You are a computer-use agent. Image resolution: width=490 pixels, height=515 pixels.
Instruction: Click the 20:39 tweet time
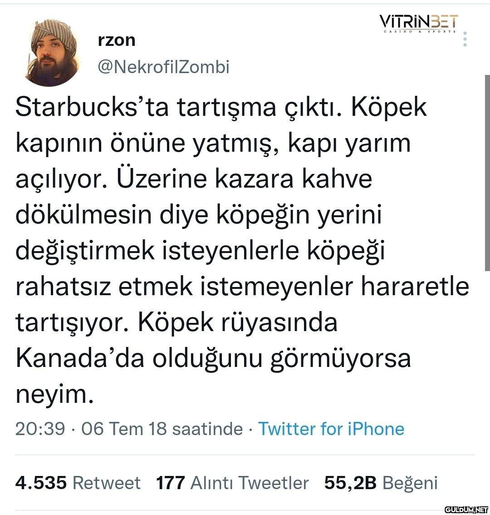click(x=40, y=428)
